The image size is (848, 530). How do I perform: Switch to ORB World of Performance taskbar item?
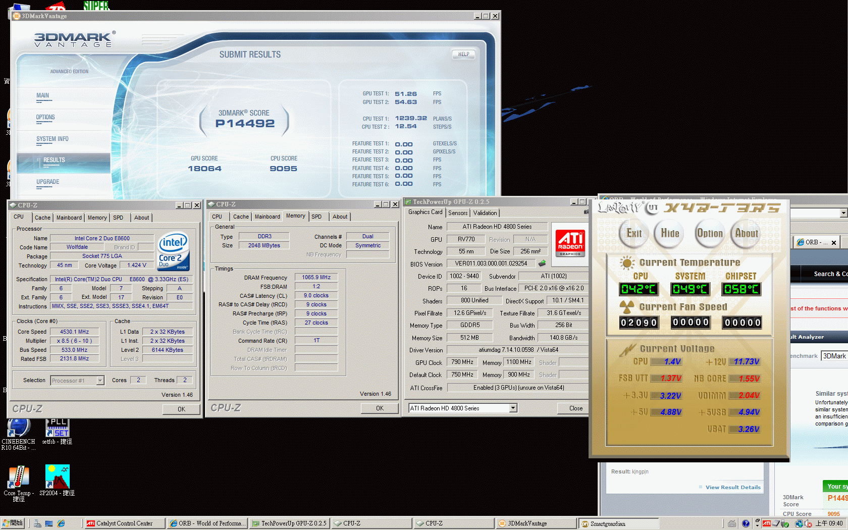coord(207,523)
